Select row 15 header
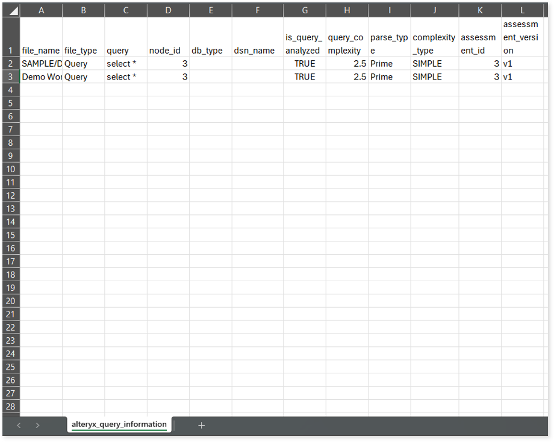 pyautogui.click(x=10, y=235)
